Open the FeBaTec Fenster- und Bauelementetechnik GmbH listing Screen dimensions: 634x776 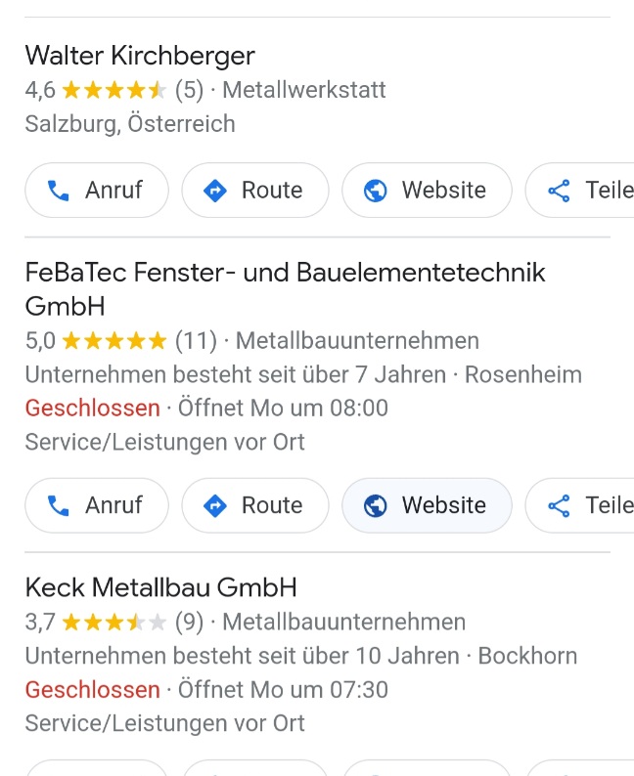point(284,273)
